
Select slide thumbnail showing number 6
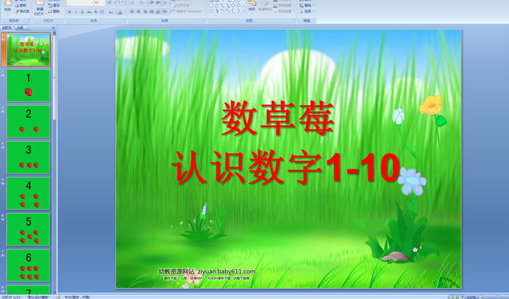(x=28, y=265)
